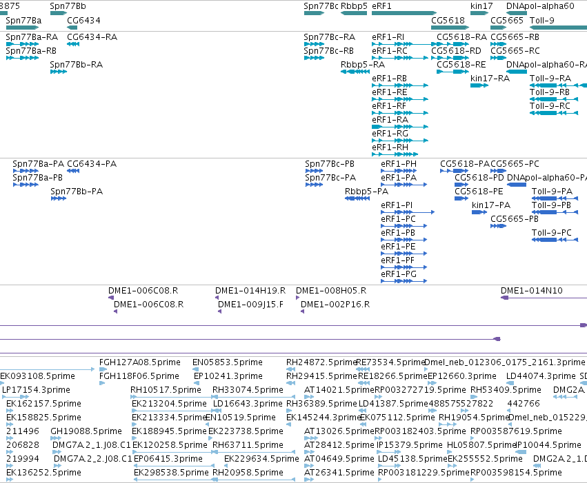Viewport: 587px width, 483px height.
Task: Select transcript CG5665-RB
Action: (515, 37)
